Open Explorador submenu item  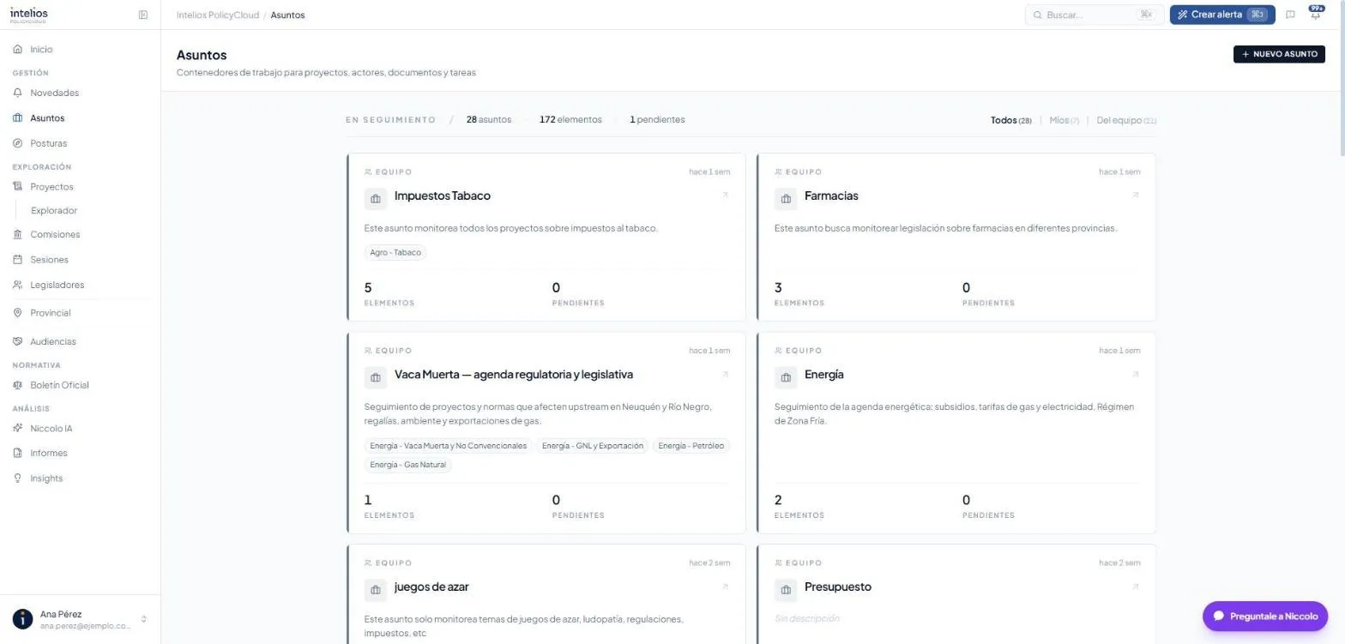click(54, 211)
